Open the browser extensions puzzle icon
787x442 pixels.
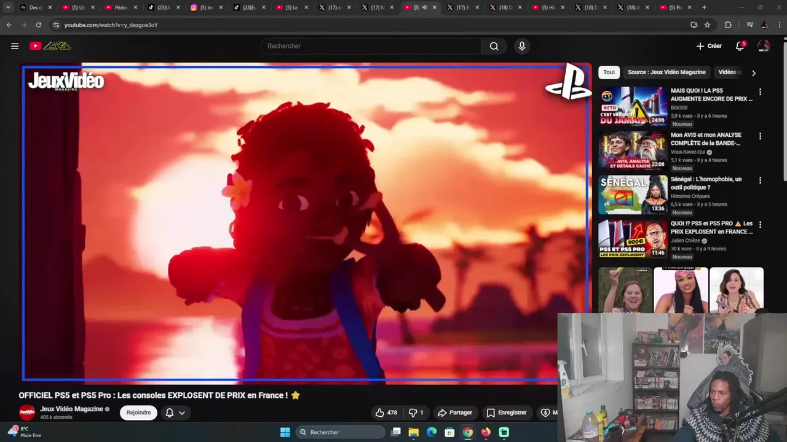pyautogui.click(x=728, y=25)
